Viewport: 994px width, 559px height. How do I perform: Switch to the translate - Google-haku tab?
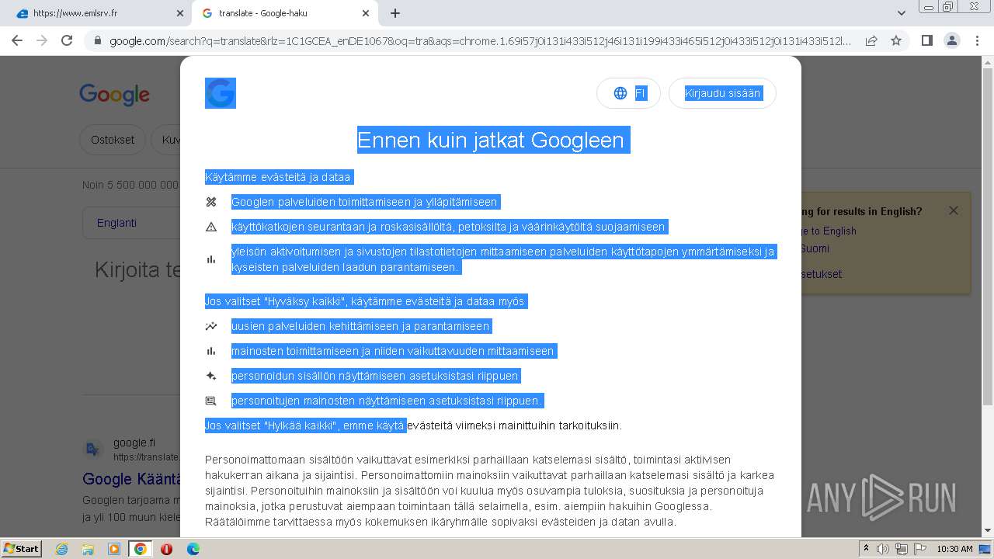(286, 13)
